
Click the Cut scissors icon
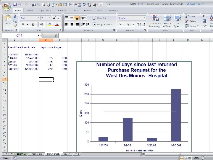coord(15,16)
